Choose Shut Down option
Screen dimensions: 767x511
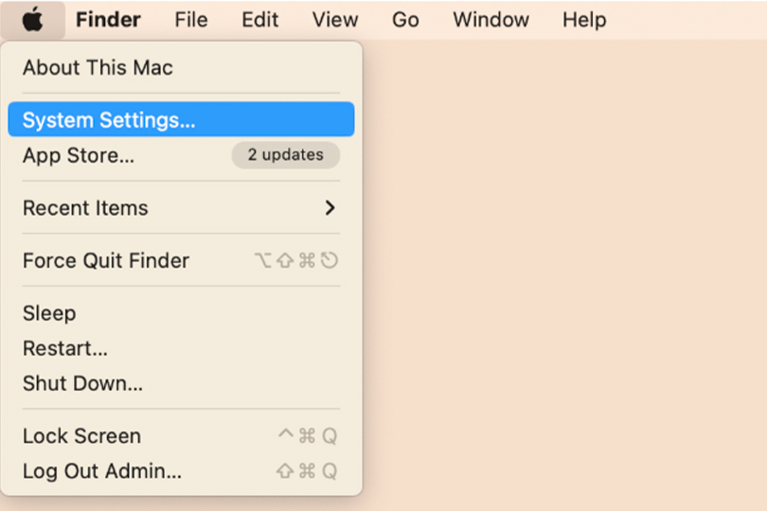(82, 383)
